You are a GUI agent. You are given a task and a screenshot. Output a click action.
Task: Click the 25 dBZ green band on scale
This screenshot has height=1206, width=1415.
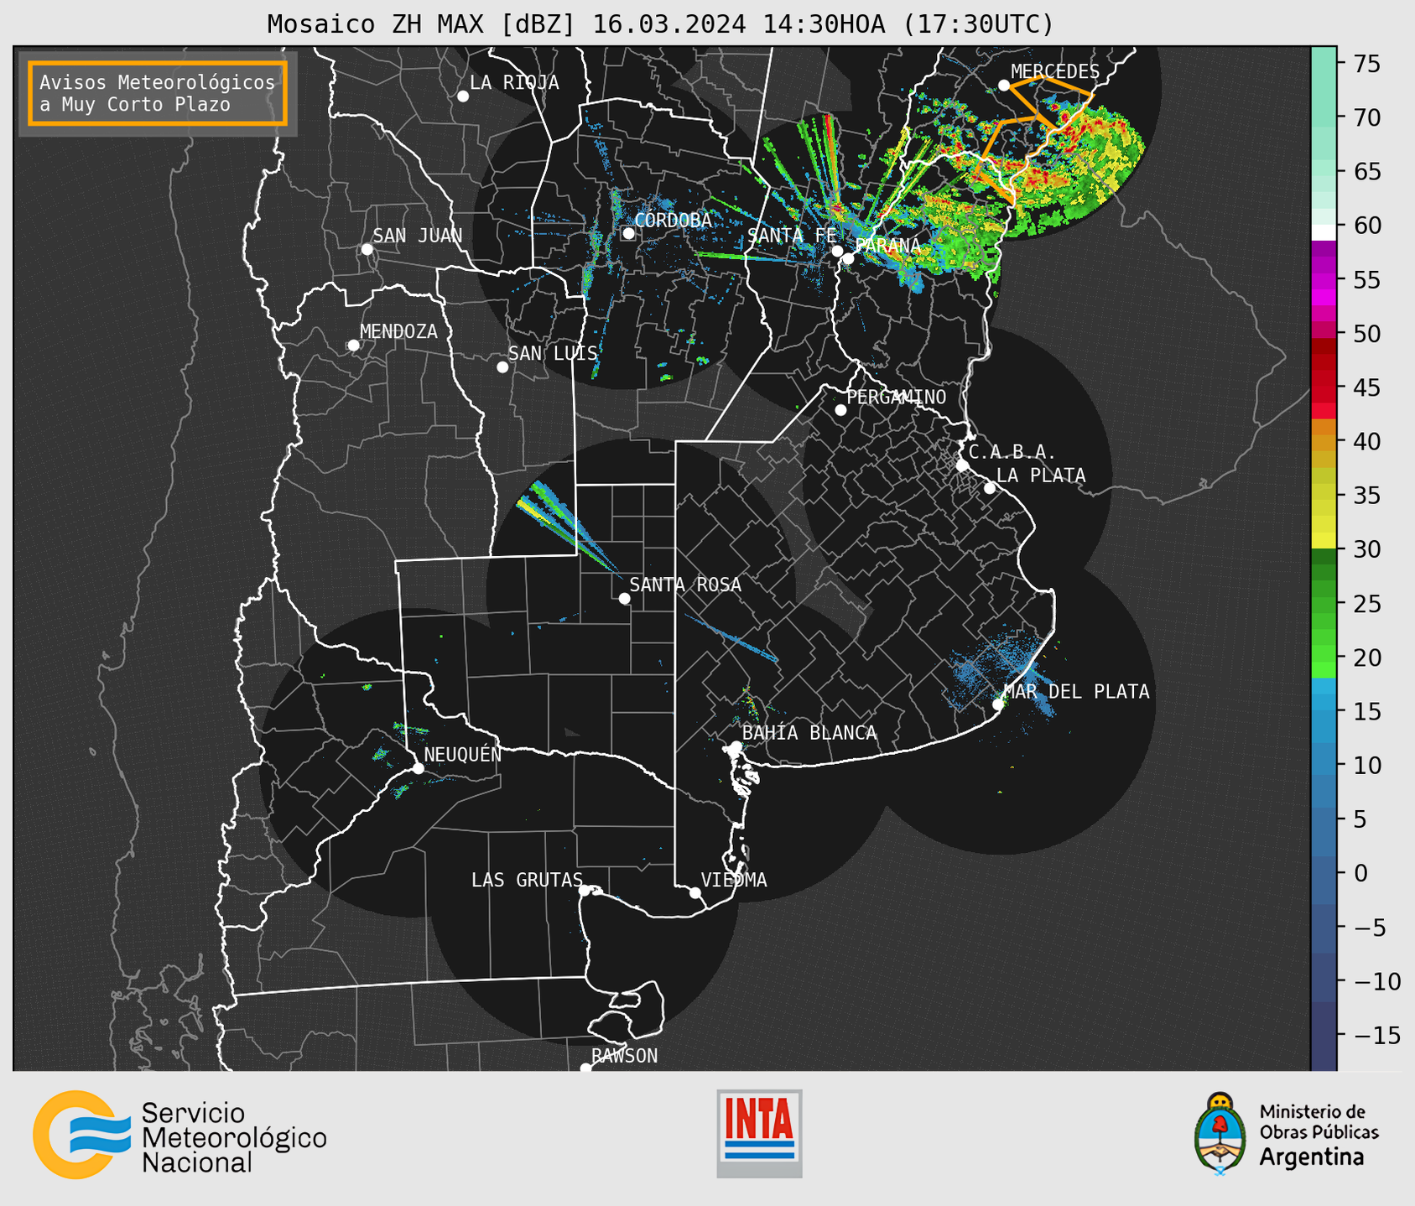coord(1324,603)
